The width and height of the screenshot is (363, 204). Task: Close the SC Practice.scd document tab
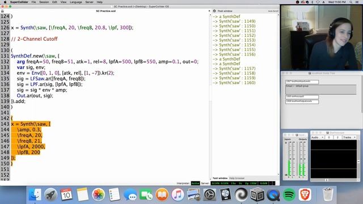(209, 11)
